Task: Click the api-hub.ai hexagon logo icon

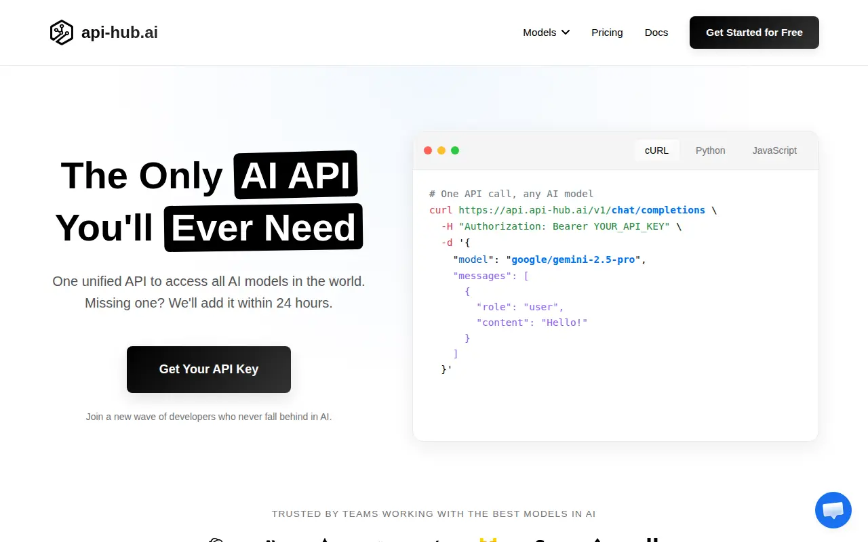Action: [62, 33]
